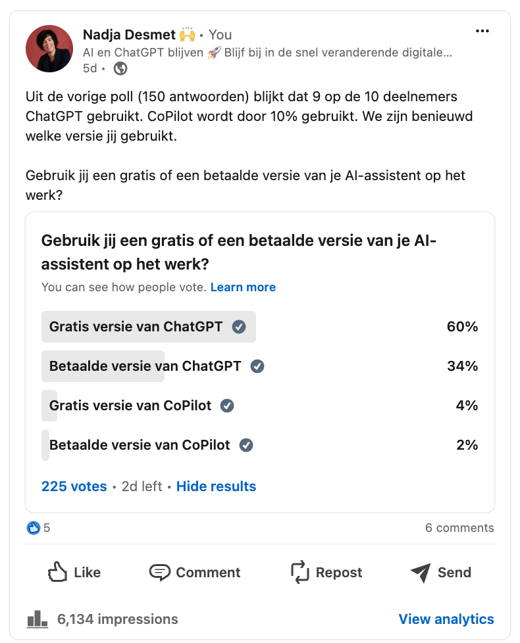Click Nadja Desmet's profile photo

49,49
